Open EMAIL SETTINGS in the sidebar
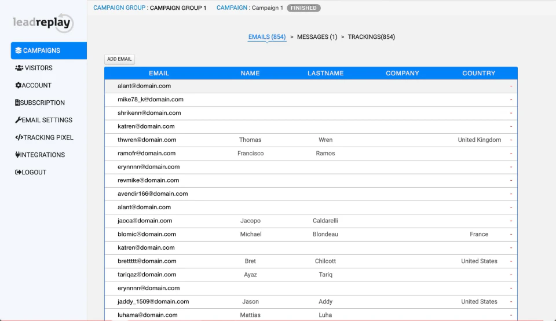The height and width of the screenshot is (321, 556). pyautogui.click(x=47, y=120)
